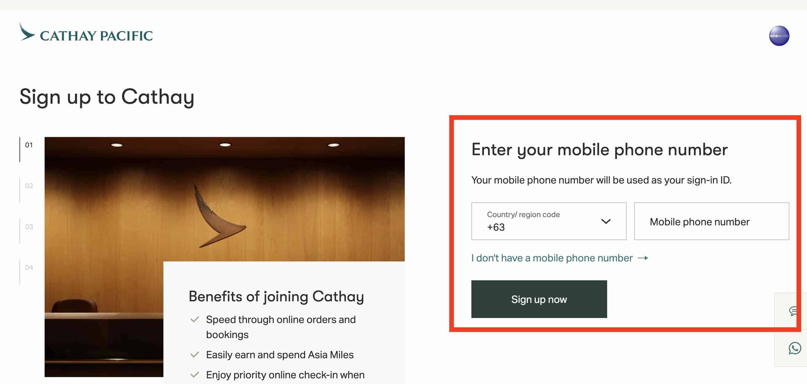The image size is (807, 384).
Task: Click the Cathay brushwing logo in header
Action: click(27, 32)
